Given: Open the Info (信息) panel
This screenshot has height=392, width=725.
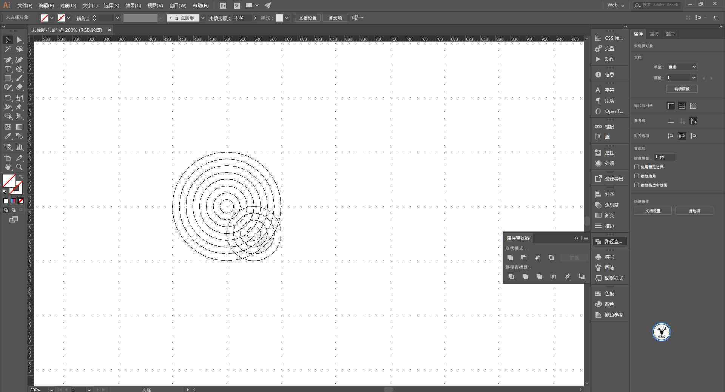Looking at the screenshot, I should coord(609,75).
